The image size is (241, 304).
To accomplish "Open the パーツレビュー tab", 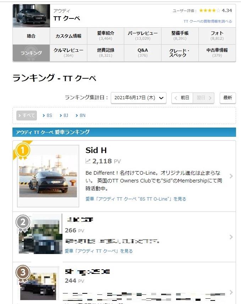I will (143, 36).
